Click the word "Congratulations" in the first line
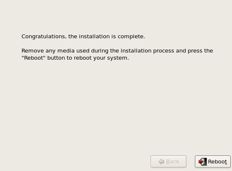The image size is (232, 171). [x=44, y=37]
